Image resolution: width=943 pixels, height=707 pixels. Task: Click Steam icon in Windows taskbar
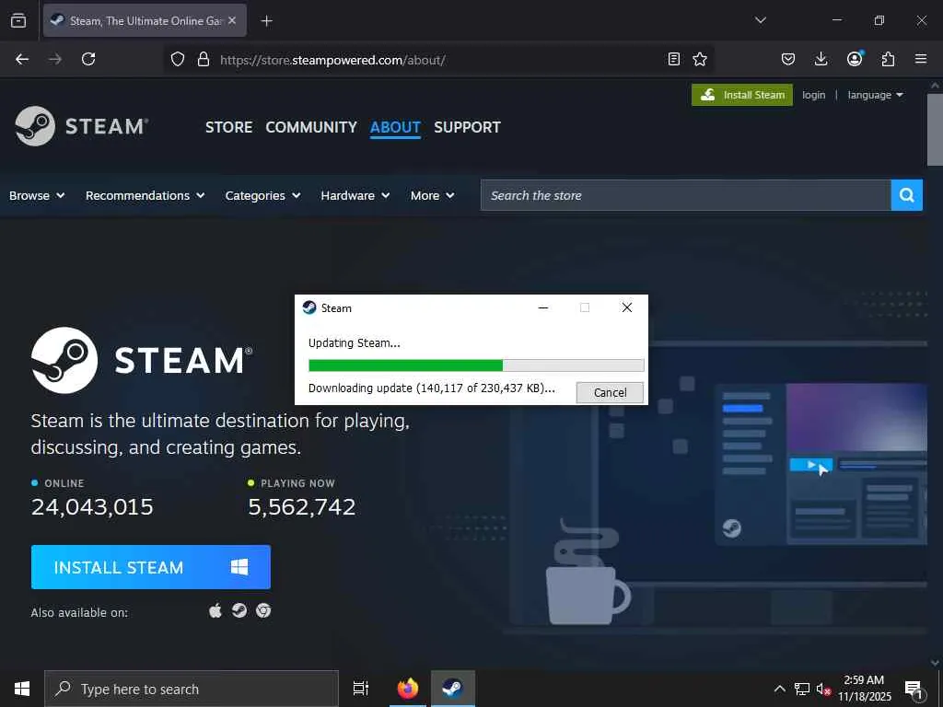tap(453, 689)
